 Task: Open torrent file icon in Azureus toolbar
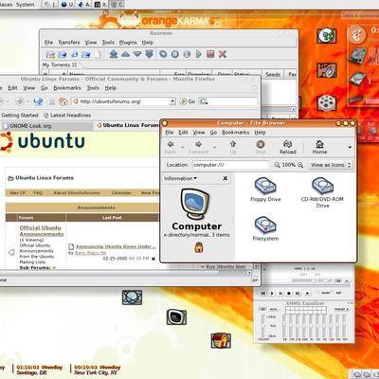(50, 54)
